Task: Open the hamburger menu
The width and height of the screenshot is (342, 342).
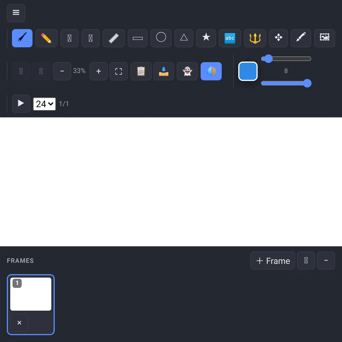Action: click(16, 13)
